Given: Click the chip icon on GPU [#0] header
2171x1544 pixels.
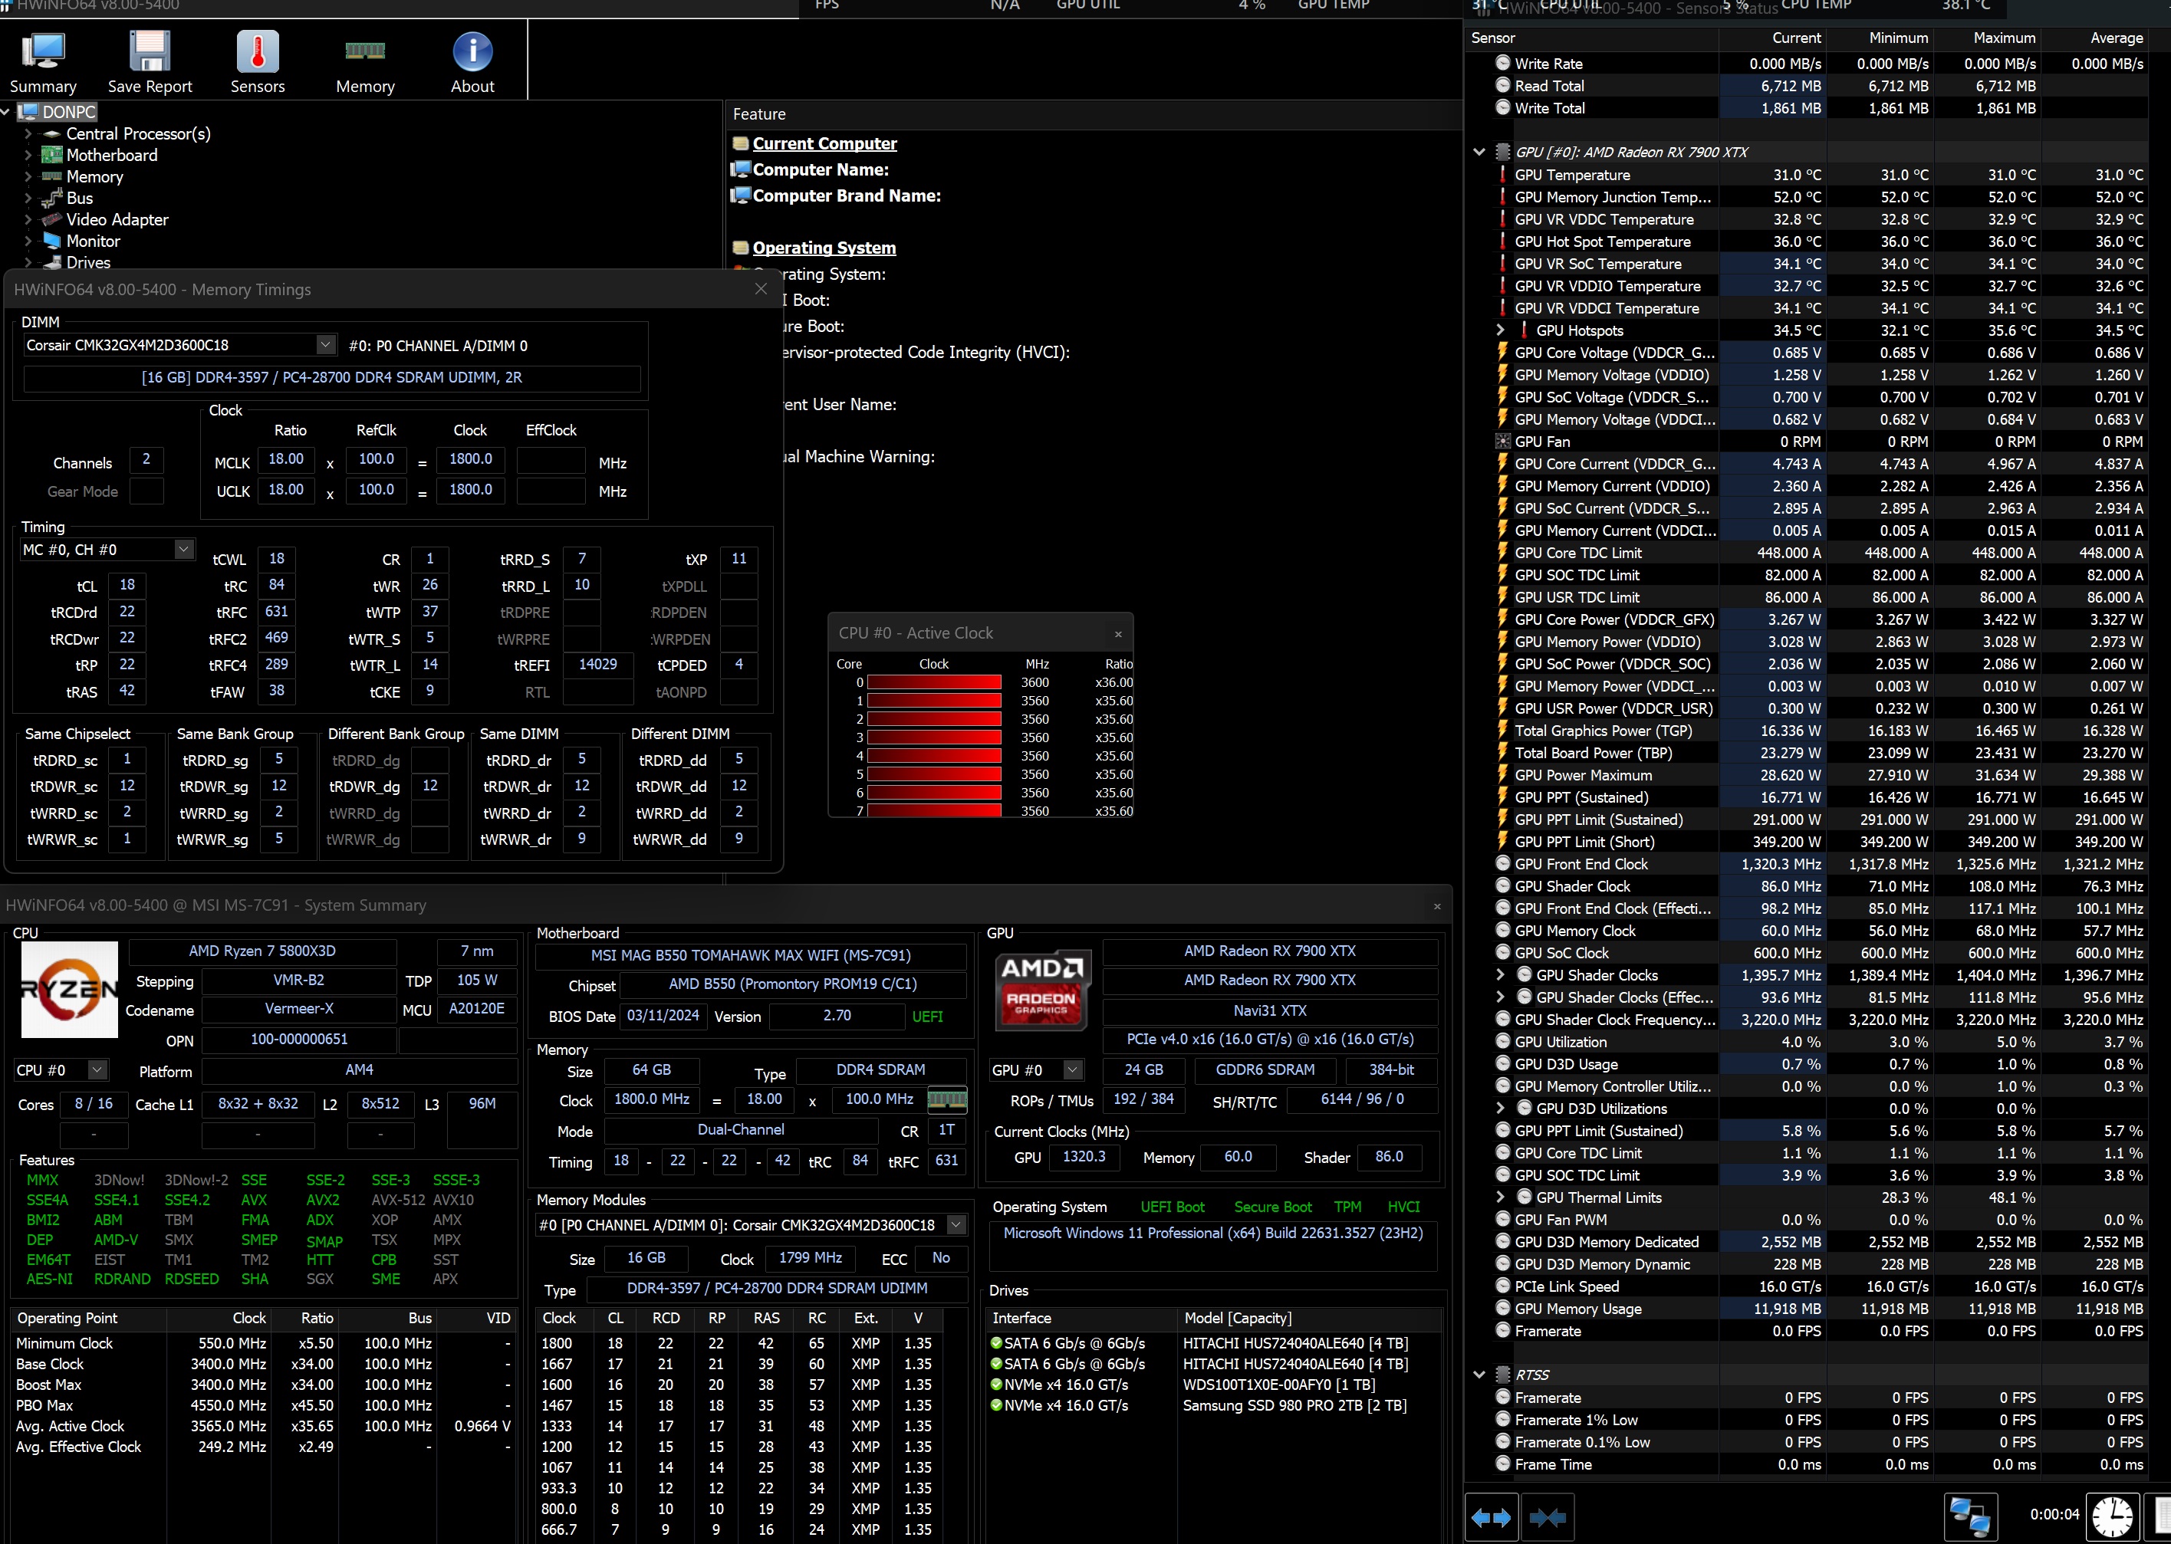Looking at the screenshot, I should [x=1502, y=152].
